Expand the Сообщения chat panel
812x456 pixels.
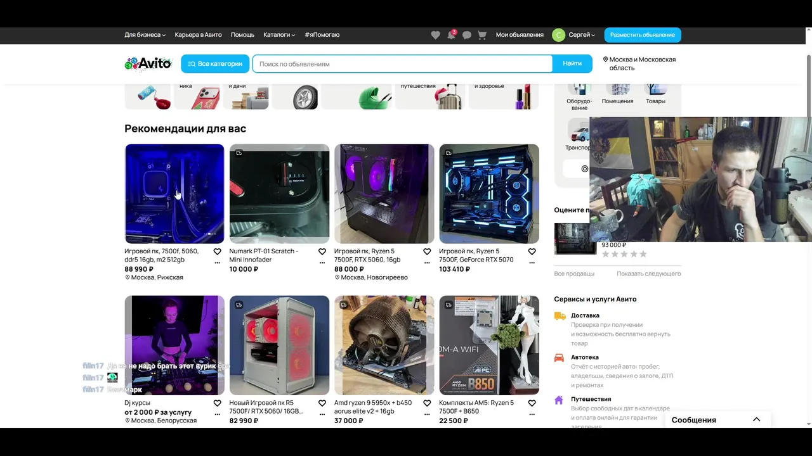coord(717,420)
